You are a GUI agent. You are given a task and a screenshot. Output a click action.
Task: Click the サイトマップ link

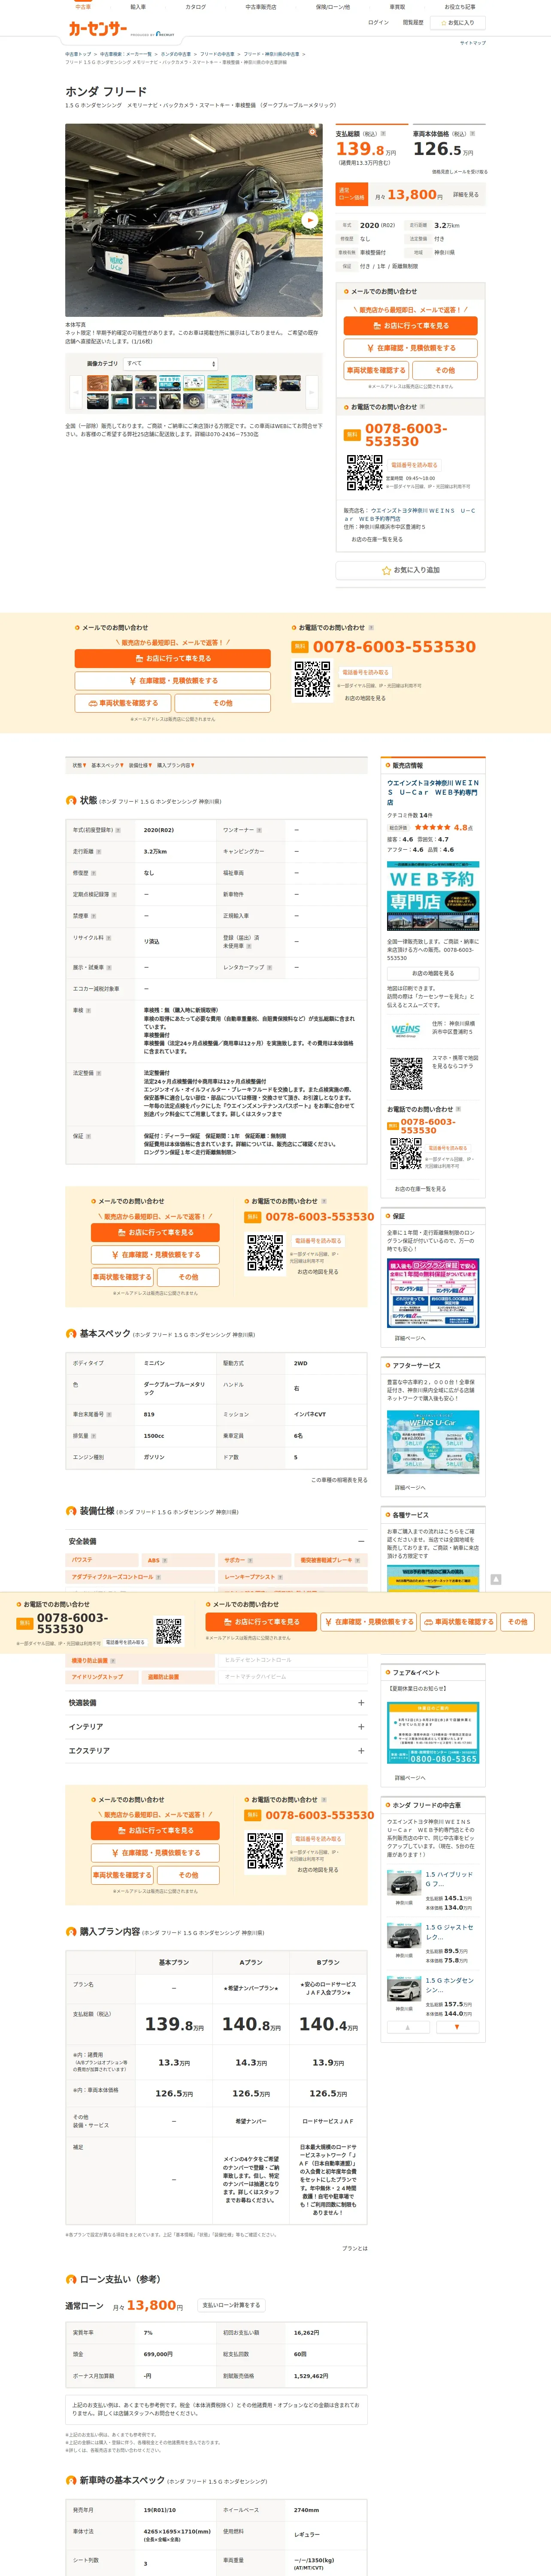[x=473, y=43]
